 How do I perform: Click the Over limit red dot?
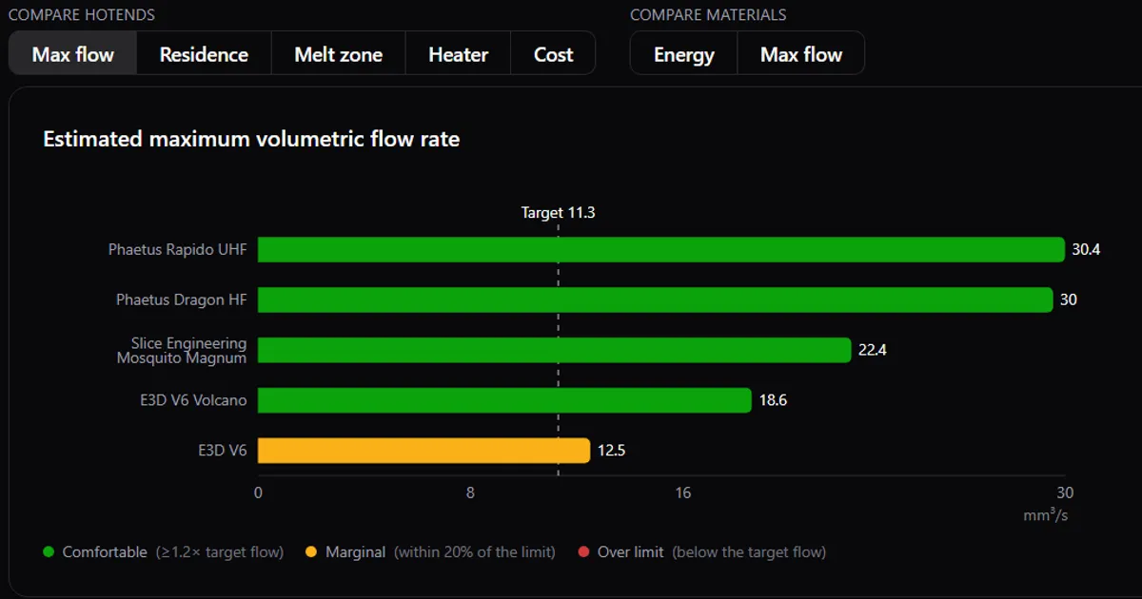click(x=583, y=551)
